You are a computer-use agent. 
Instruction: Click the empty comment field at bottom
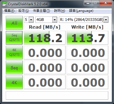[x=57, y=95]
